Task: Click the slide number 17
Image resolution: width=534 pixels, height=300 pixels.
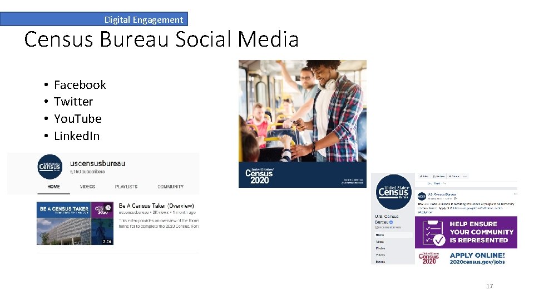Action: click(489, 286)
